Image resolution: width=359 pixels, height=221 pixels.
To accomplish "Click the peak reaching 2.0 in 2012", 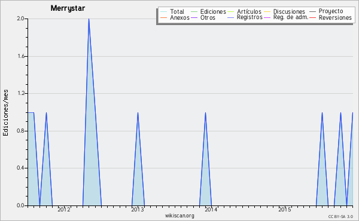I will (89, 19).
